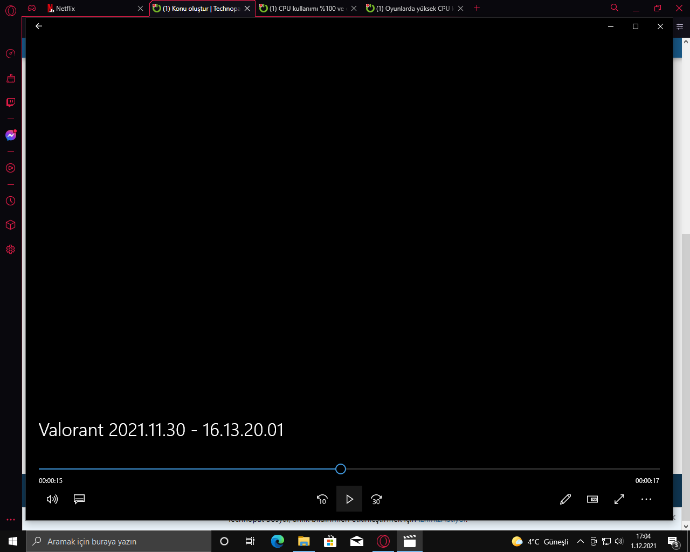The width and height of the screenshot is (690, 552).
Task: Open GX Control speedometer in sidebar
Action: 10,53
